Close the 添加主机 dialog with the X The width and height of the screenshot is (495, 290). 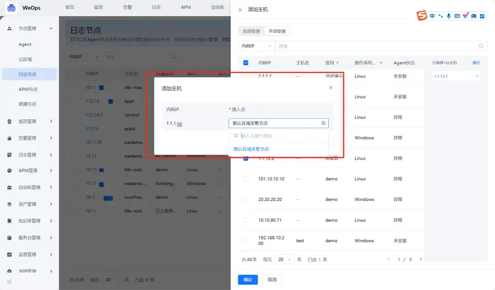pyautogui.click(x=330, y=88)
